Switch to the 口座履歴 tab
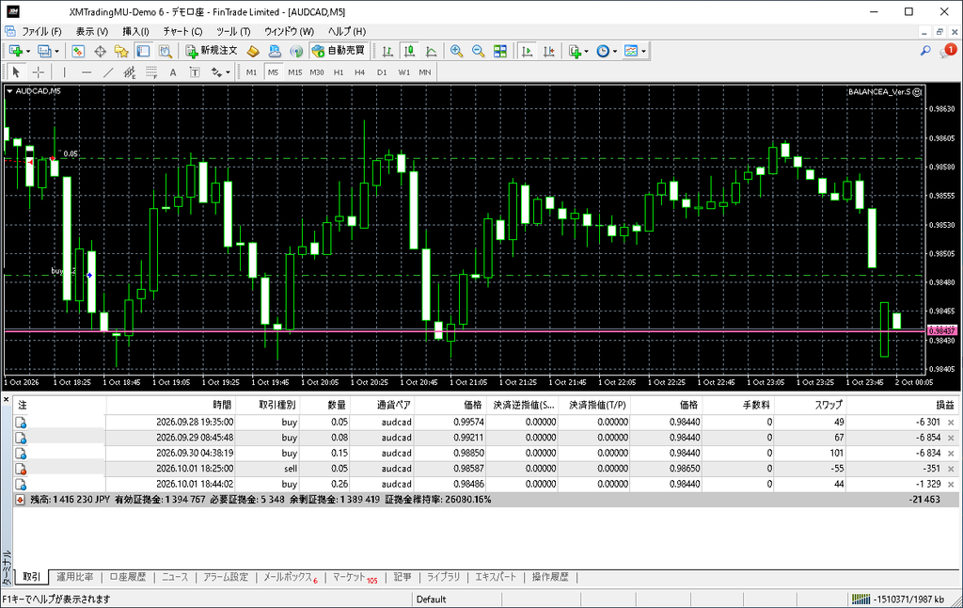Screen dimensions: 963x608 coord(128,577)
